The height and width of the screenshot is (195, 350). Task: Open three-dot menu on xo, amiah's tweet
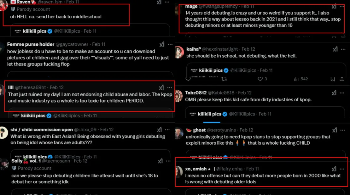pyautogui.click(x=342, y=169)
